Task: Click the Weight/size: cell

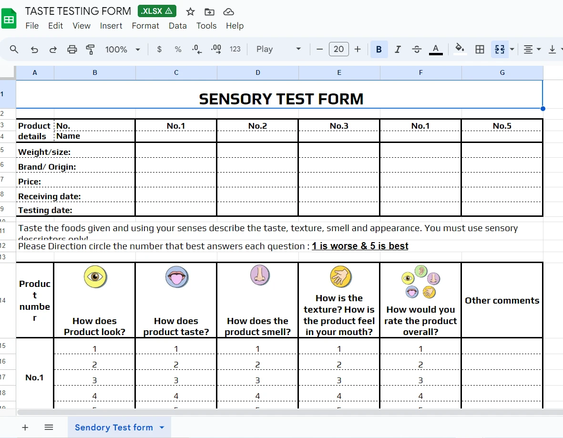Action: click(76, 151)
